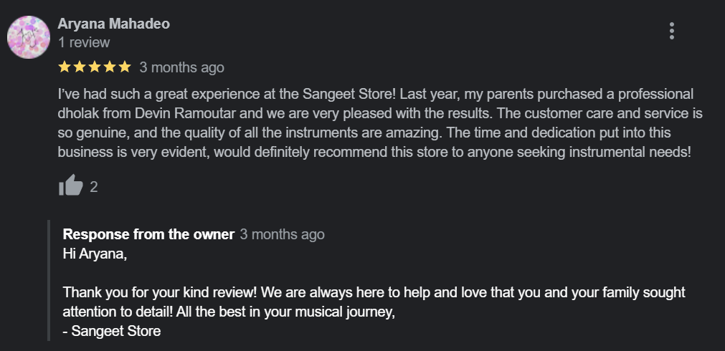Screen dimensions: 725x351
Task: Click the "1 review" count text
Action: point(84,42)
